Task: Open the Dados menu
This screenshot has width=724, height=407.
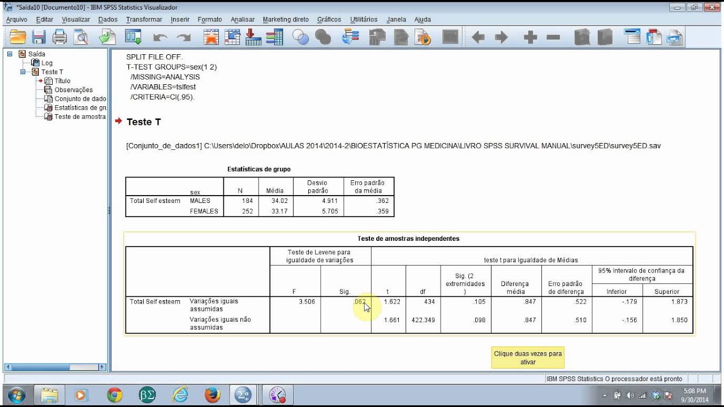Action: pyautogui.click(x=108, y=19)
